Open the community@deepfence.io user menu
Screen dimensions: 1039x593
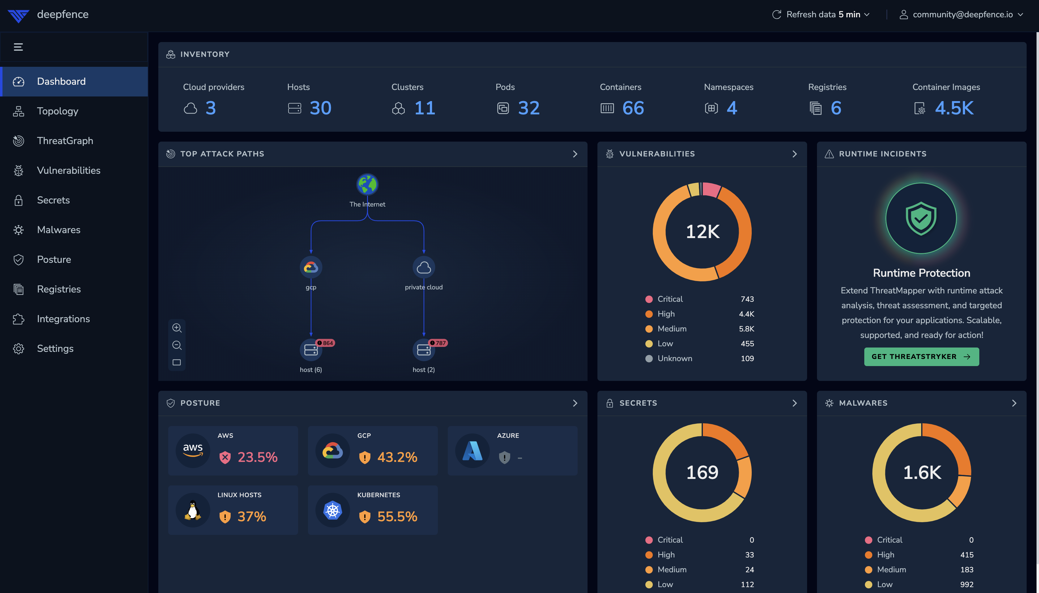962,15
